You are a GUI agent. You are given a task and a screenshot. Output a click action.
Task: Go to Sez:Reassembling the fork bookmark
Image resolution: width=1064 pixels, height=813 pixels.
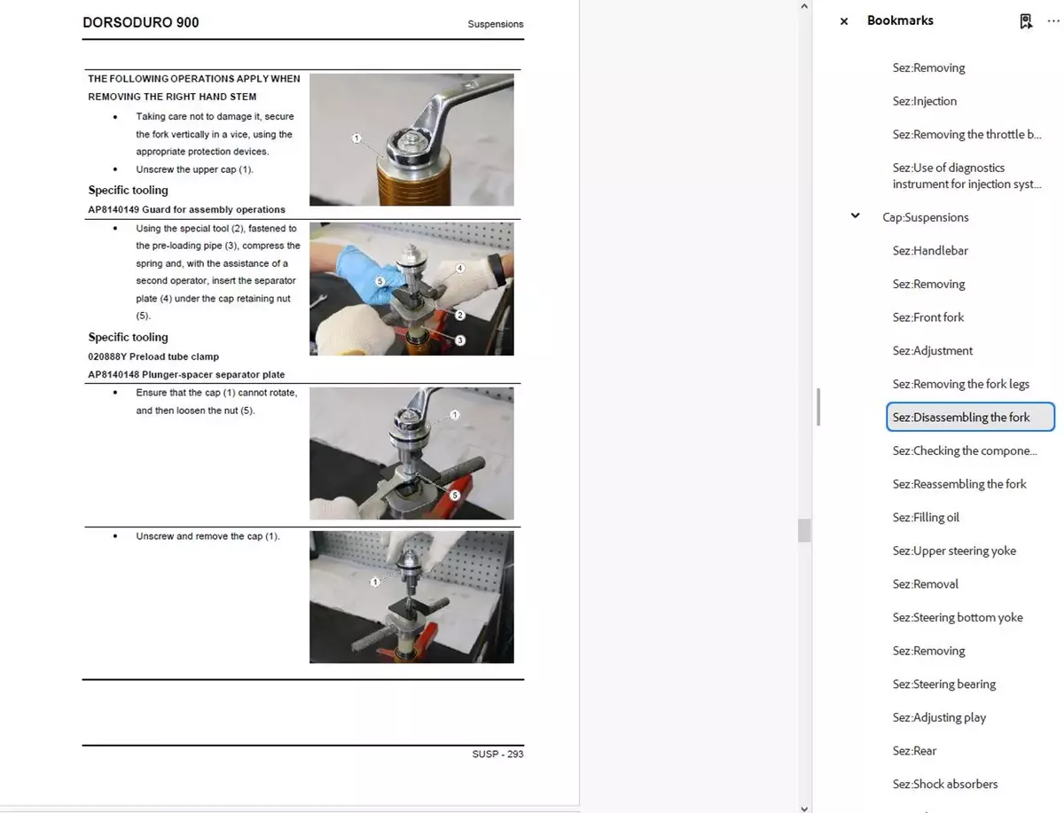(x=958, y=484)
